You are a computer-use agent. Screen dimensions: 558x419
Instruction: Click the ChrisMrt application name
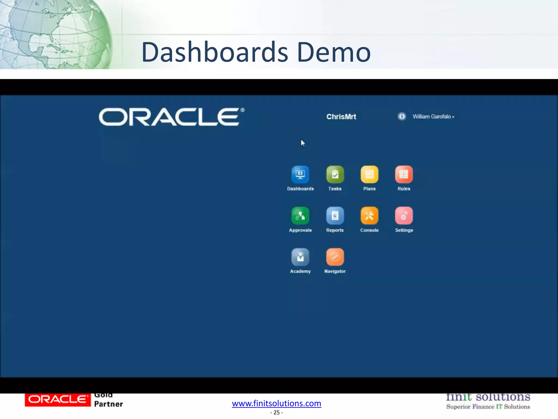[x=341, y=117]
